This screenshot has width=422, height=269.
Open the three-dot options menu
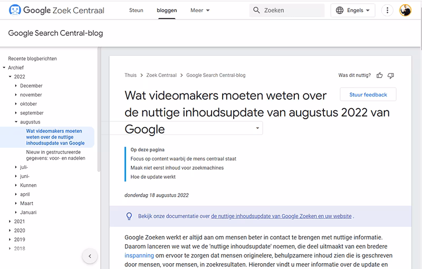[387, 10]
